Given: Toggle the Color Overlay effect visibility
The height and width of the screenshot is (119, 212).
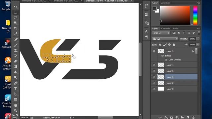Looking at the screenshot, I should (166, 59).
